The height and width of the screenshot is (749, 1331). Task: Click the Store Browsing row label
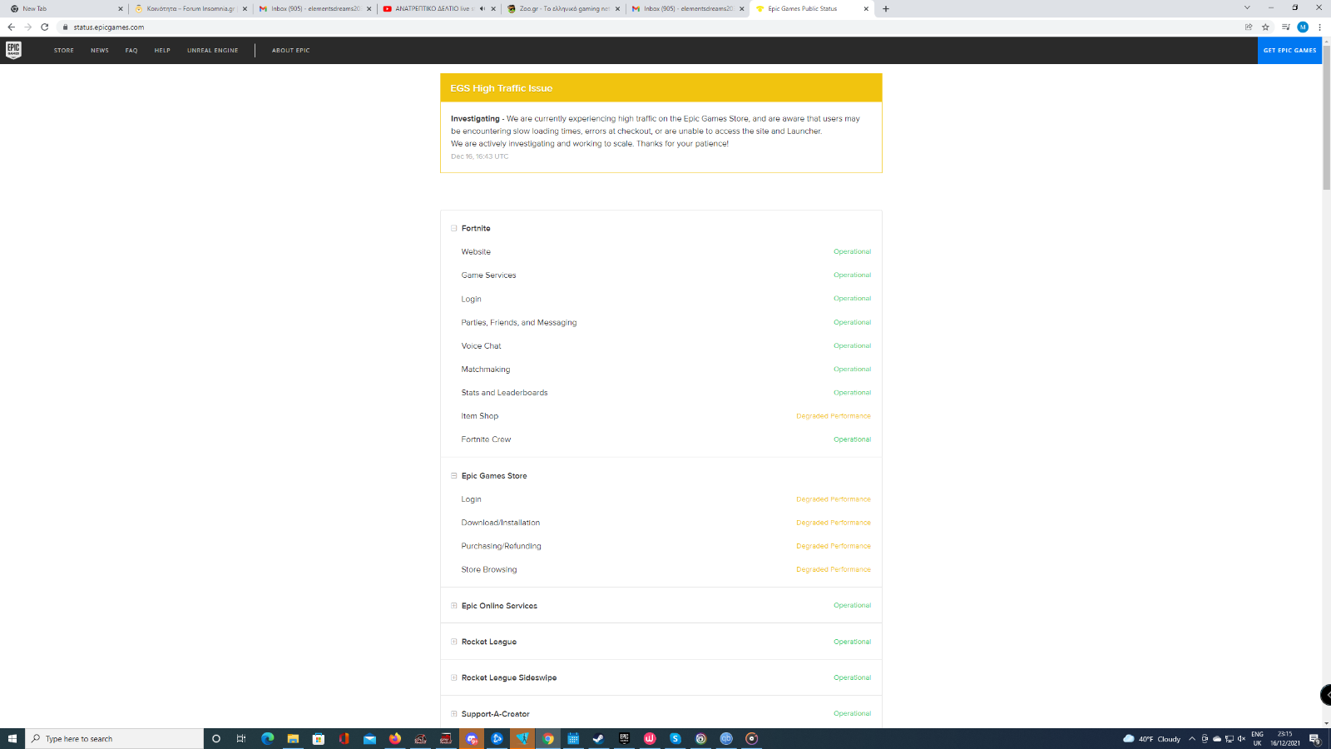coord(489,570)
